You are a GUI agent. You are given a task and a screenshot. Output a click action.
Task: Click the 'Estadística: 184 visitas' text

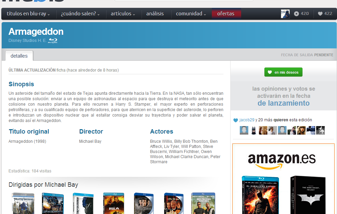click(x=30, y=171)
